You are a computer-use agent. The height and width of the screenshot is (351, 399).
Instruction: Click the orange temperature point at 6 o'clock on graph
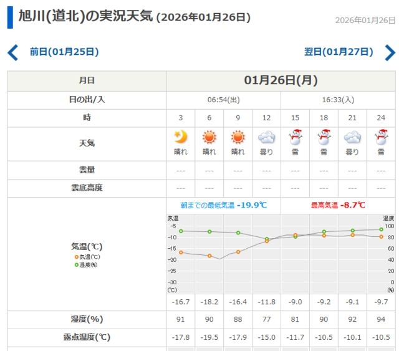209,256
